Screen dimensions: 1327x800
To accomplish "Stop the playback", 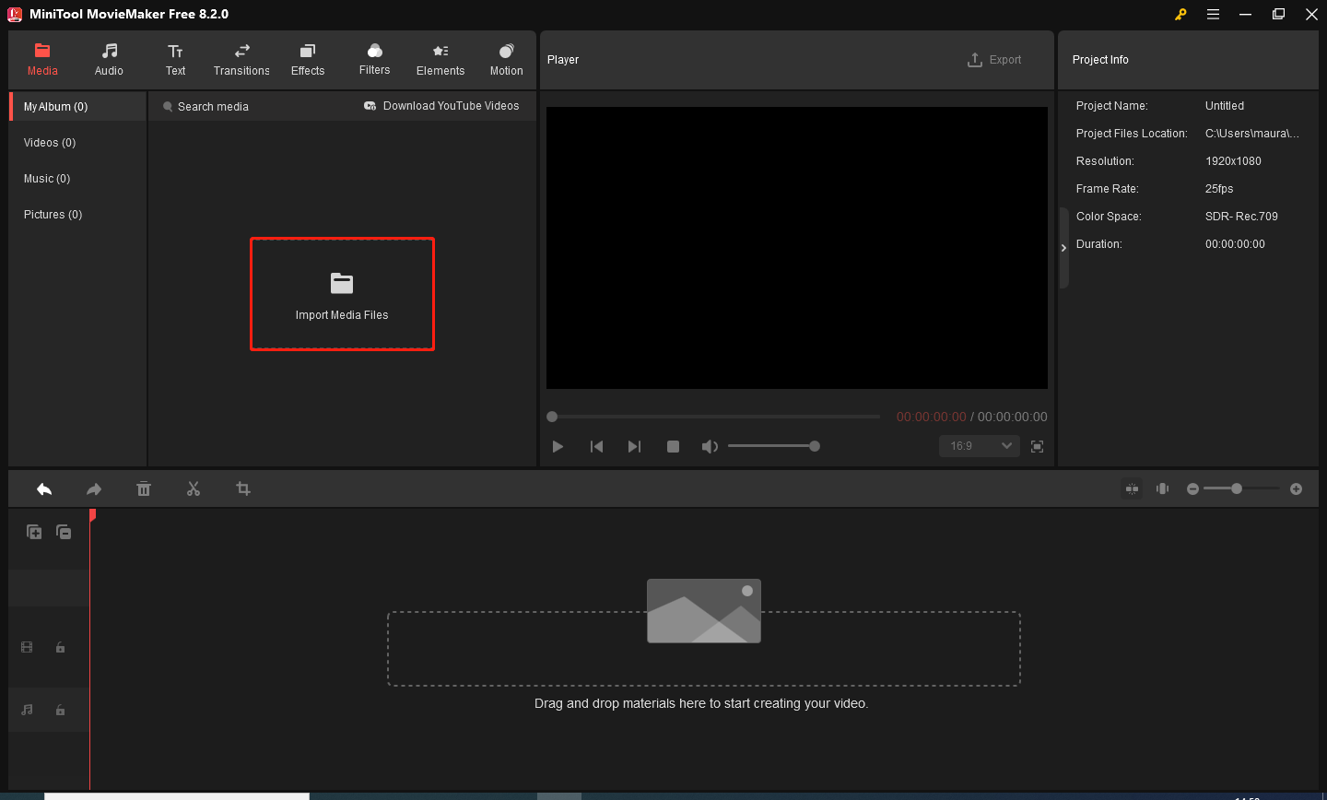I will click(673, 446).
